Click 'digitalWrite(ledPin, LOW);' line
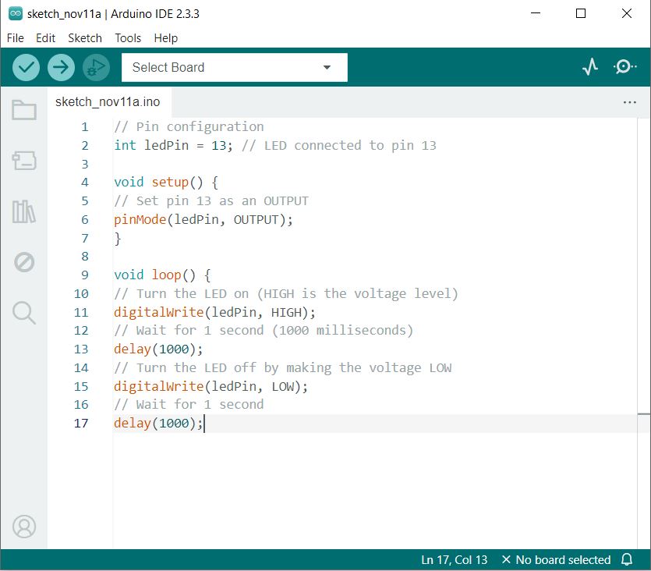Viewport: 651px width, 571px height. pos(211,386)
